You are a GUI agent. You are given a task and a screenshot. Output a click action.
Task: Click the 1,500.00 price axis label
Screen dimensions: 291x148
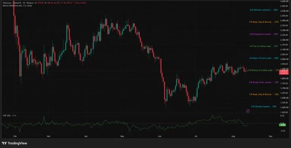(284, 107)
